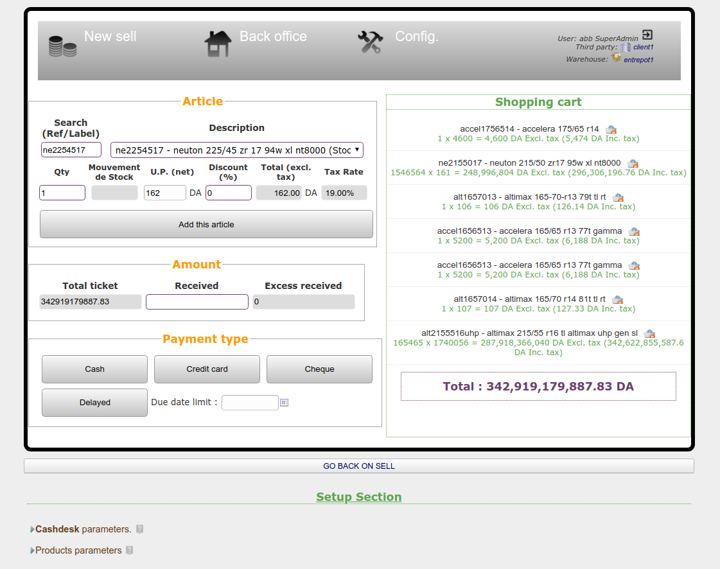Image resolution: width=720 pixels, height=569 pixels.
Task: Click the logout icon beside SuperAdmin
Action: (x=647, y=35)
